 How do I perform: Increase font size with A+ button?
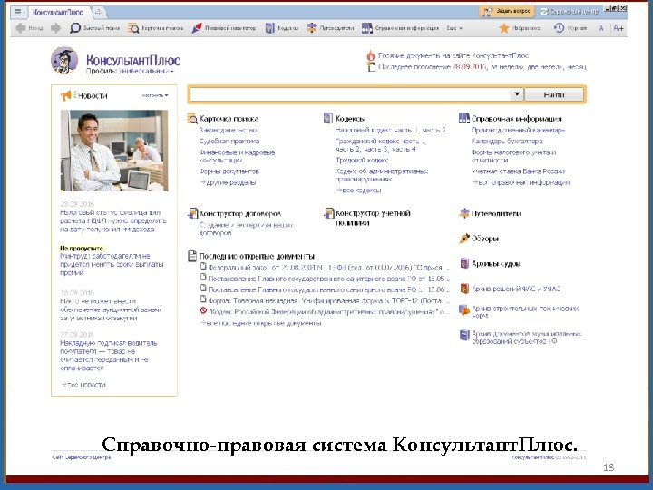tap(619, 28)
